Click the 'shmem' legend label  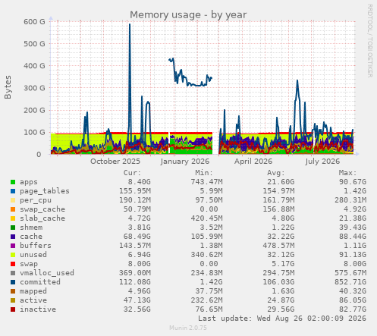[31, 228]
